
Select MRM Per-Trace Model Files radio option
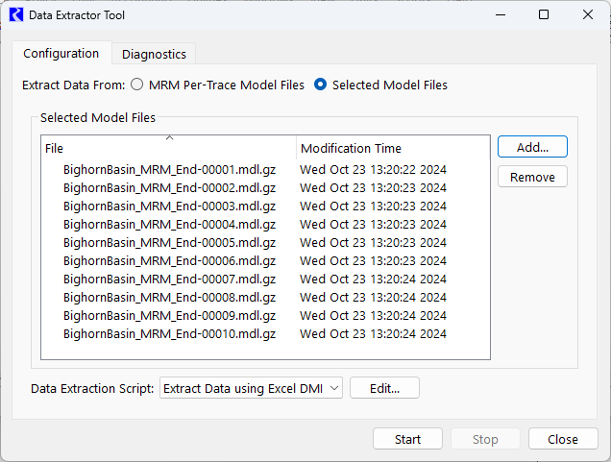pyautogui.click(x=137, y=85)
